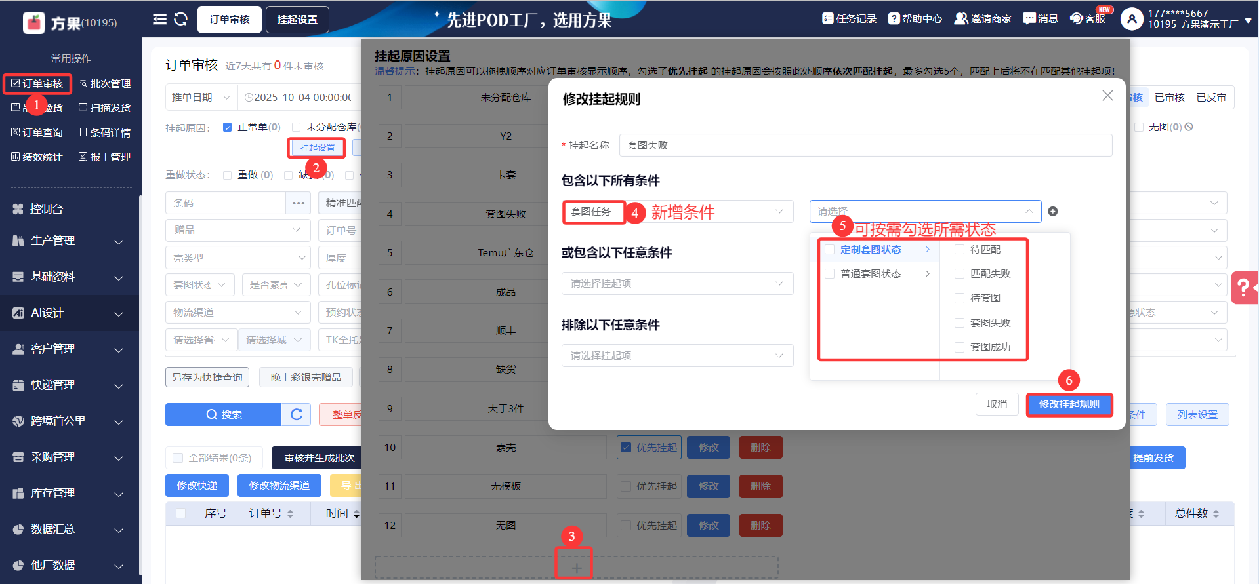Expand 客户管理 sidebar menu
Screen dimensions: 1259x584
tap(69, 349)
